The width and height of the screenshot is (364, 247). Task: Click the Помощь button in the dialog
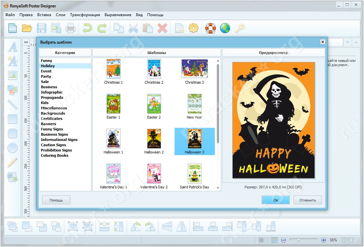point(56,200)
